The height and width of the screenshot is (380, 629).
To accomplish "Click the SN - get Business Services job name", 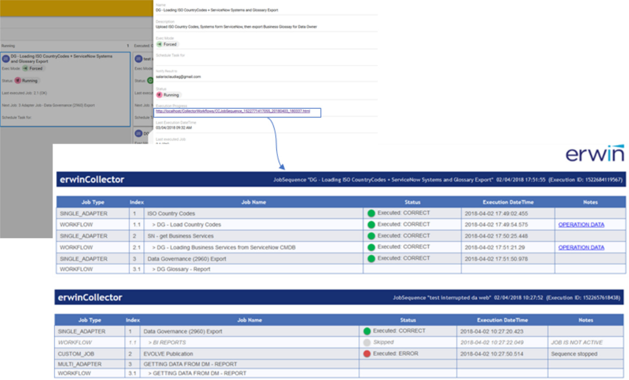I will point(180,236).
